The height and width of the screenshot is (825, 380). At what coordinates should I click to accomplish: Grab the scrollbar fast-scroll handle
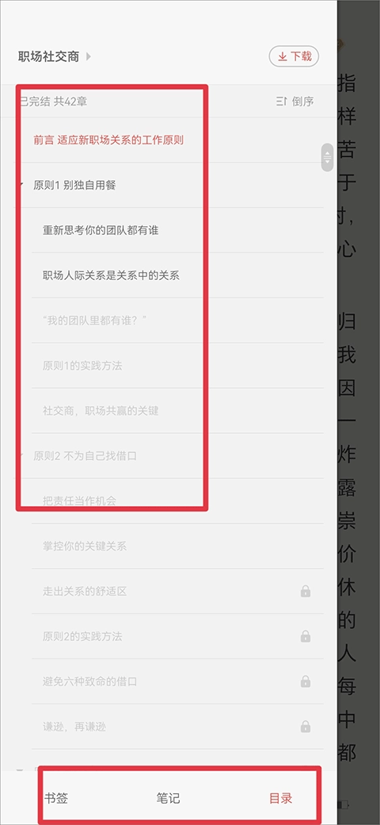pyautogui.click(x=328, y=157)
